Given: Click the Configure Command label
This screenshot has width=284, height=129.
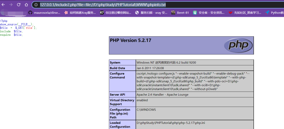Looking at the screenshot, I should 117,75.
